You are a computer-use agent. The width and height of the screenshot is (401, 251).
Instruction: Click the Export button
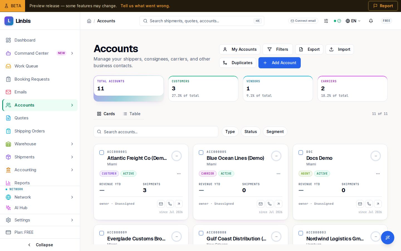(309, 49)
